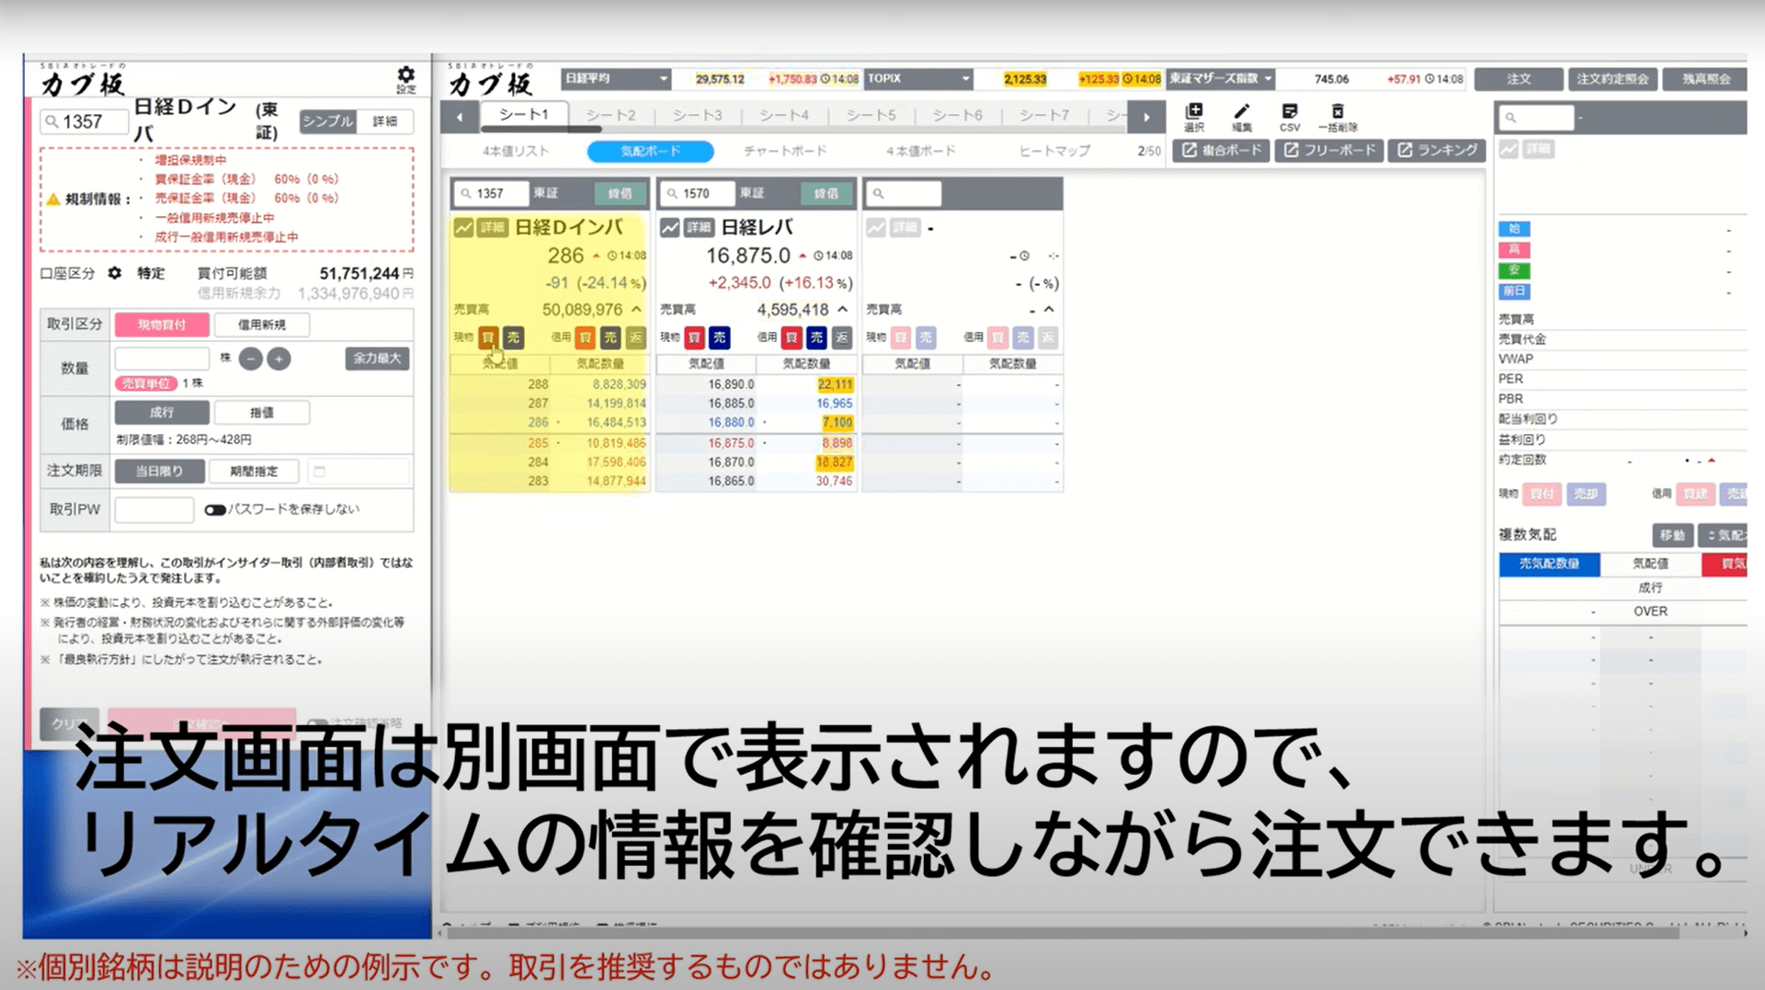Screen dimensions: 1765x990
Task: Click the 1357 search magnifier in order window
Action: click(x=52, y=121)
